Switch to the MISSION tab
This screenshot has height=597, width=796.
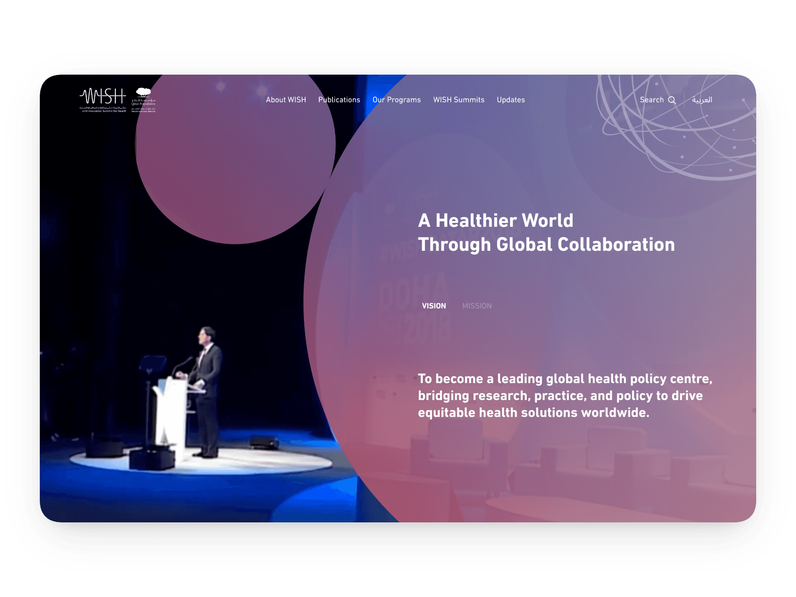(x=477, y=306)
